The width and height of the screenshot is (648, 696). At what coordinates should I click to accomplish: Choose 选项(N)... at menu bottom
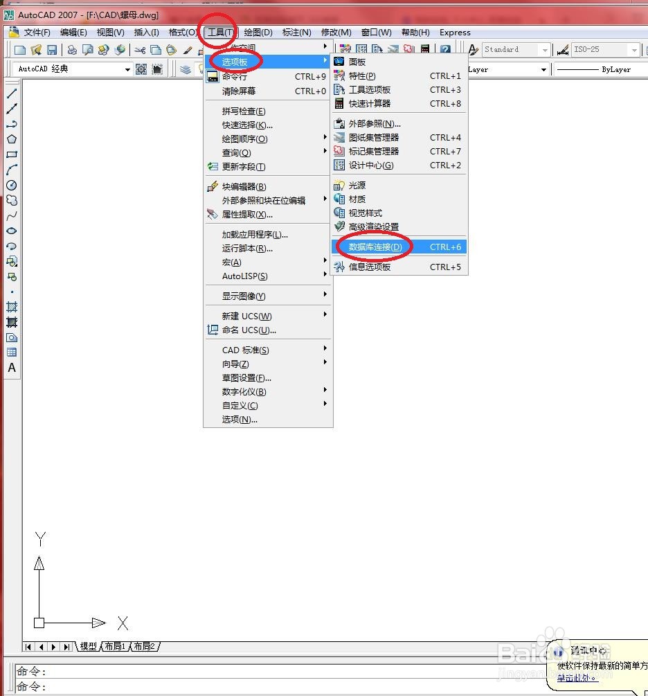(x=268, y=420)
